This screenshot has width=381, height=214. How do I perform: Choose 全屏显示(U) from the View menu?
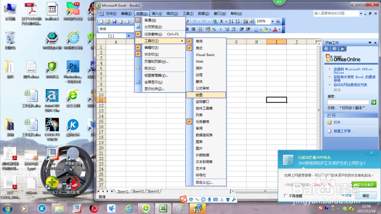coord(160,82)
